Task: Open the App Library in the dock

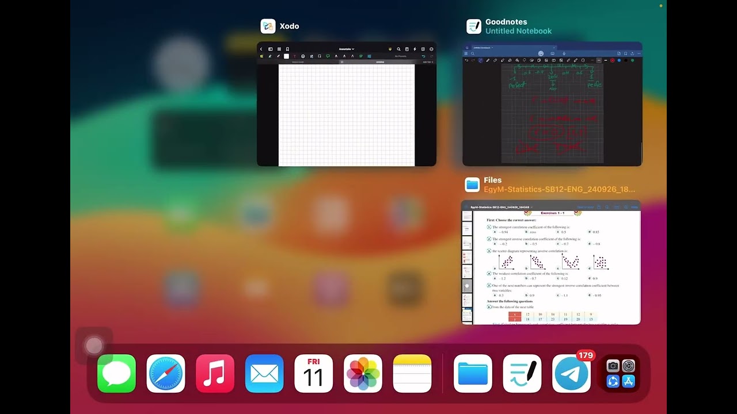Action: [621, 373]
